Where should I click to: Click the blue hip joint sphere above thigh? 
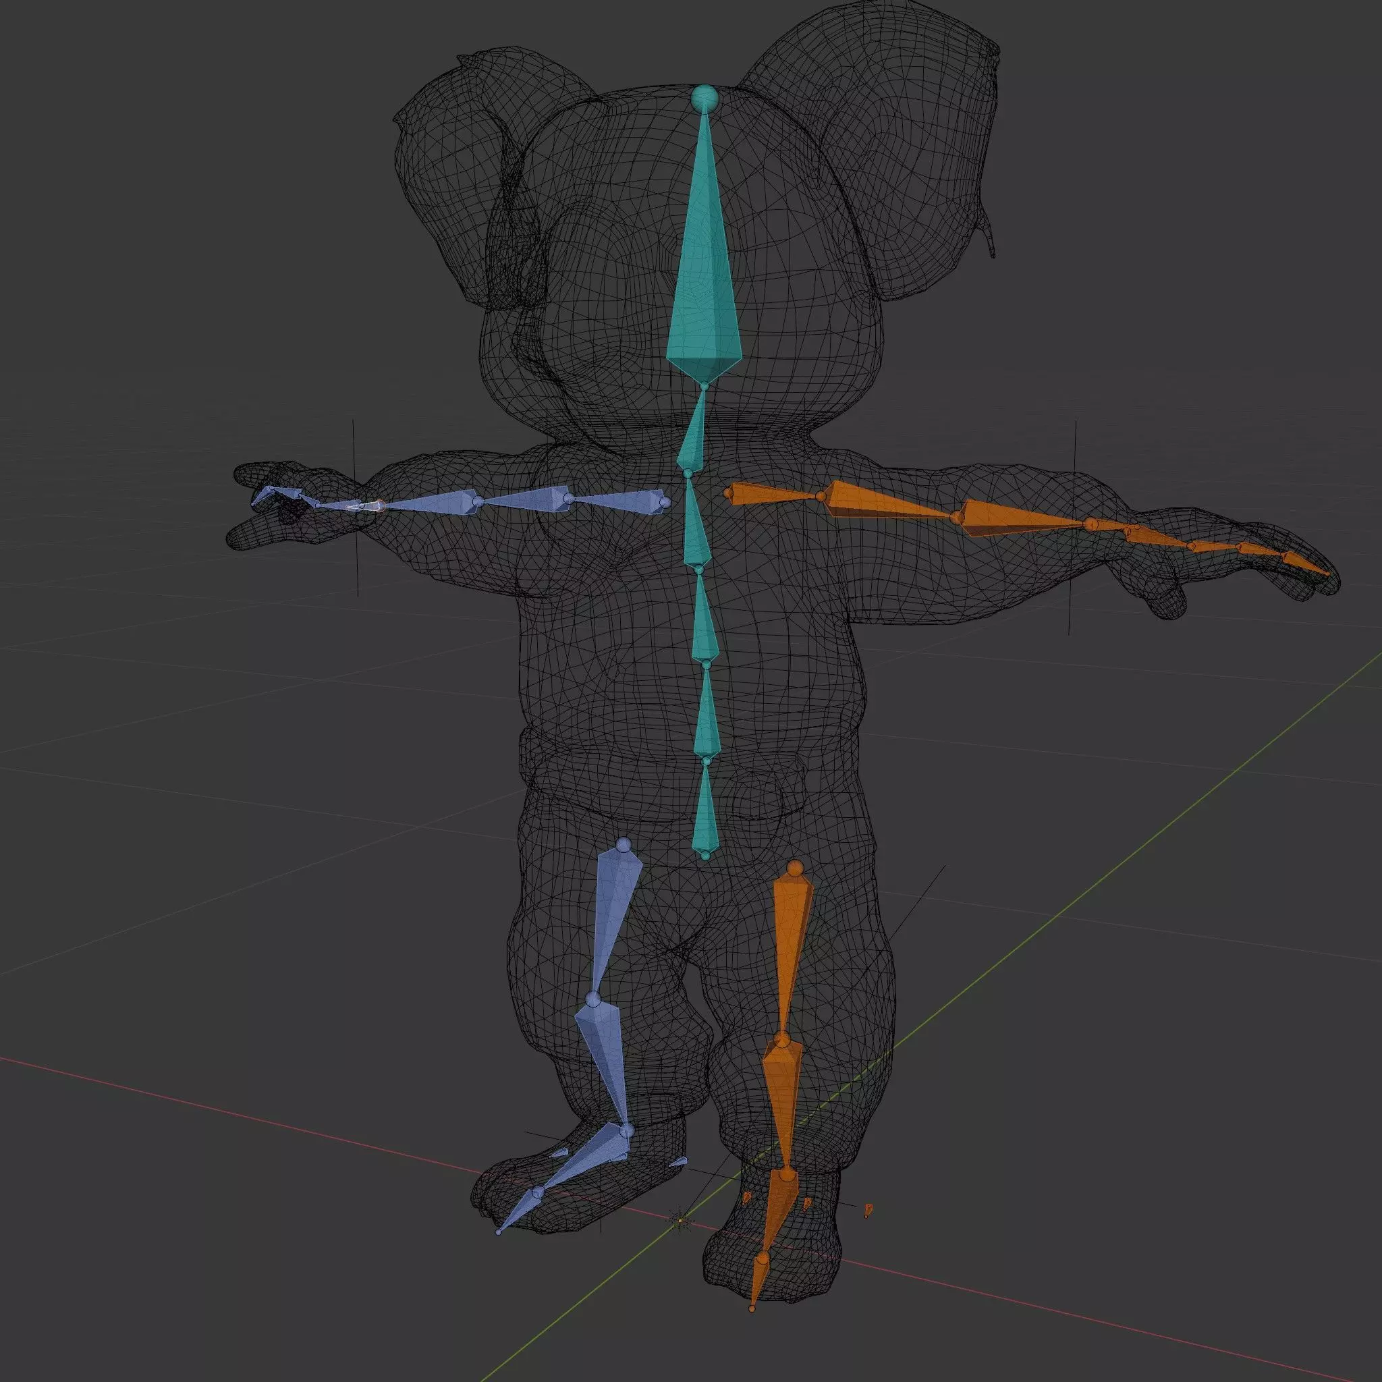pos(623,846)
